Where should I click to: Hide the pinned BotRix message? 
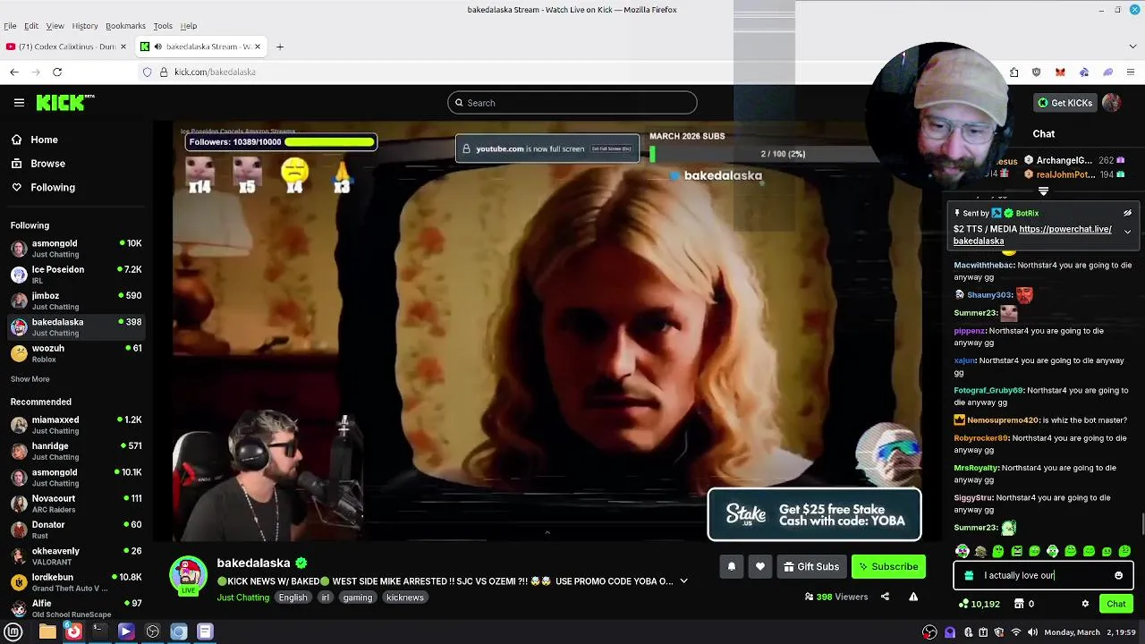[1127, 213]
